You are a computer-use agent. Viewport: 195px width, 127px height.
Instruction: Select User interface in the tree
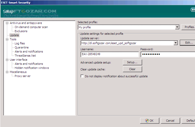(18, 60)
